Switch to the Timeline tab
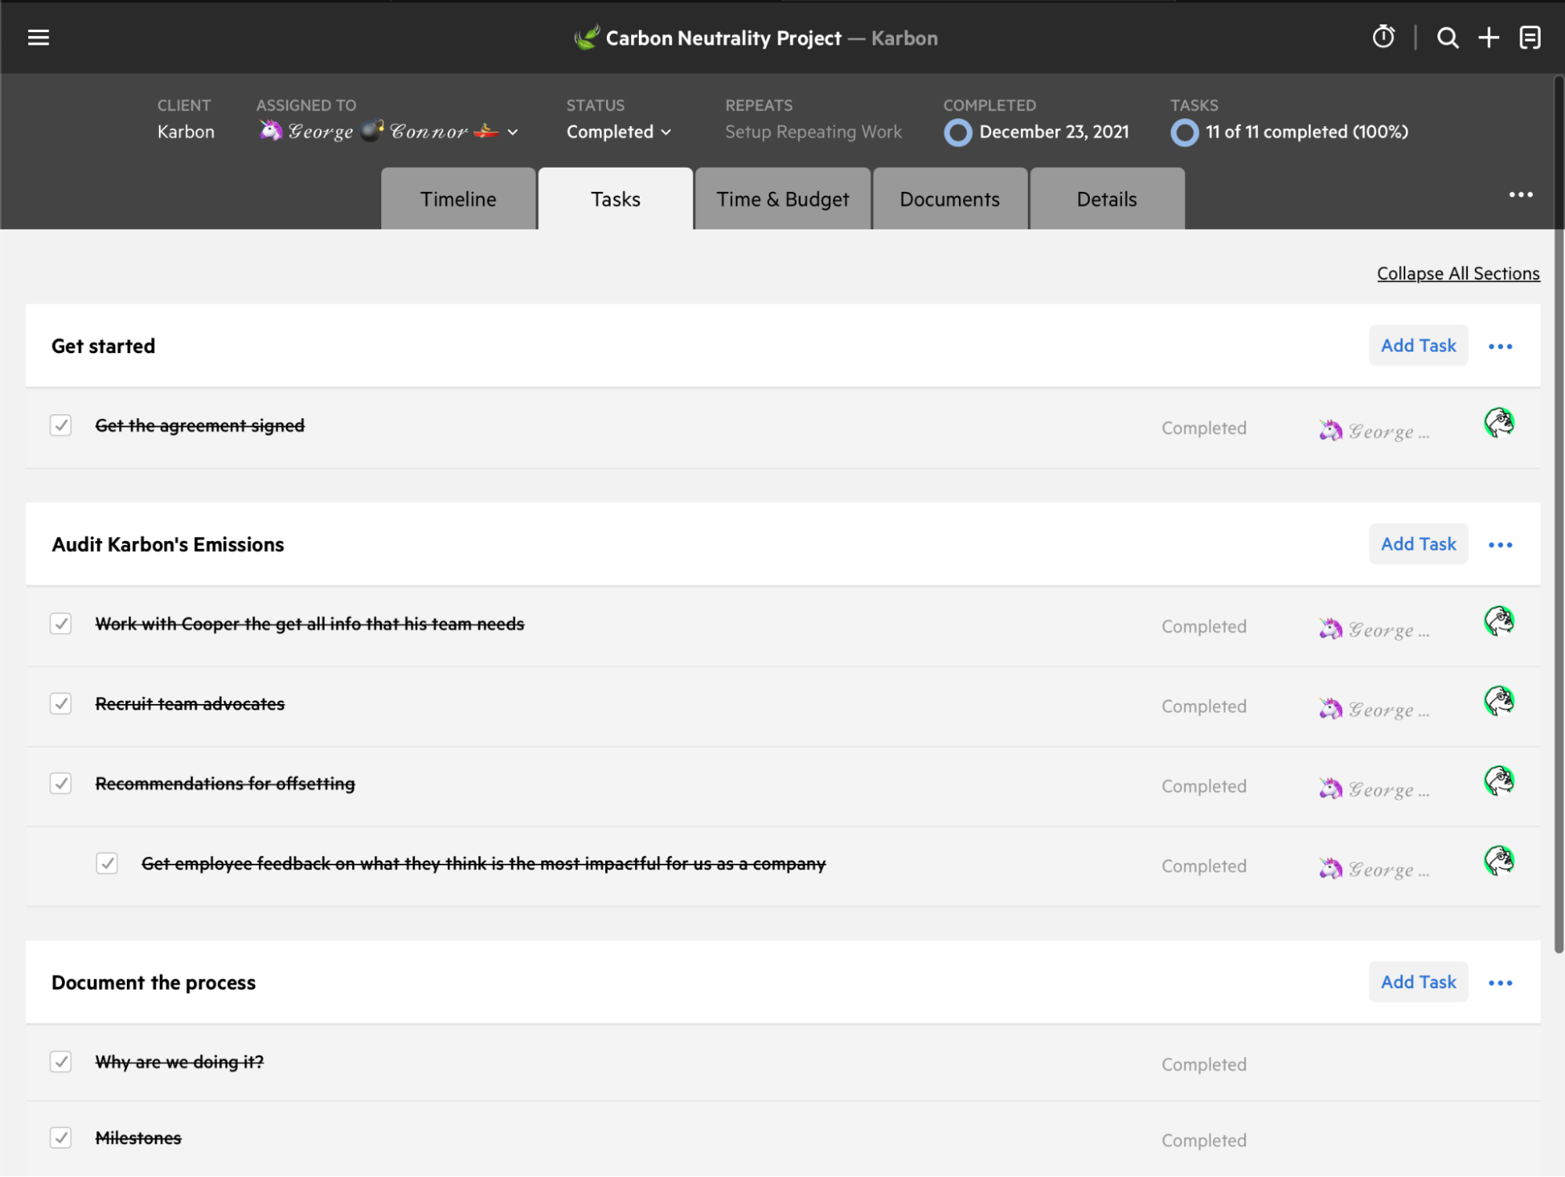The image size is (1565, 1177). [458, 199]
